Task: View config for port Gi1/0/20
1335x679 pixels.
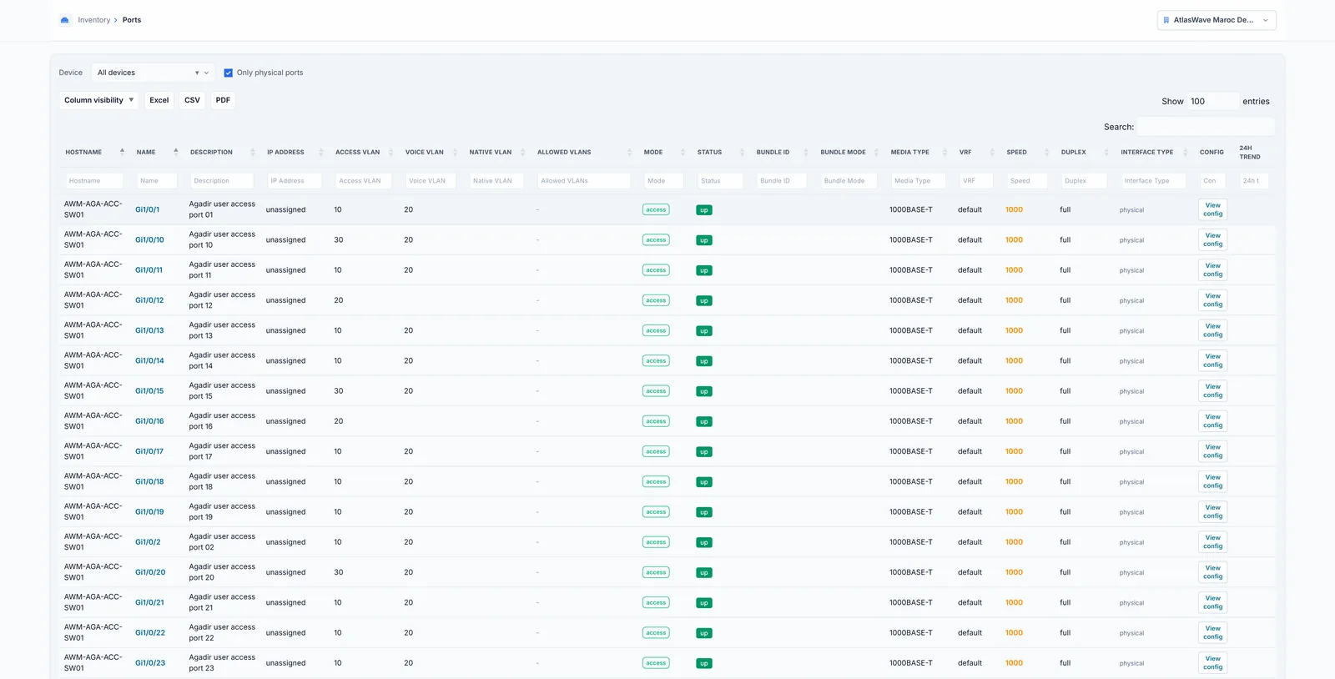Action: point(1213,572)
